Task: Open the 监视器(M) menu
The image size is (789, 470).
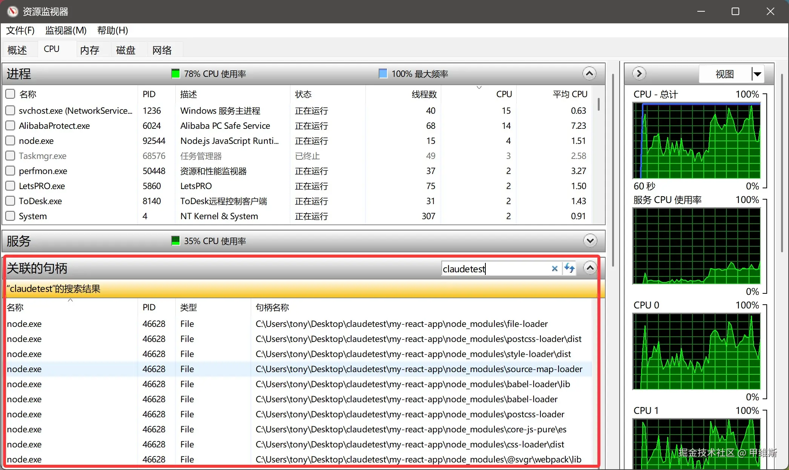Action: pyautogui.click(x=66, y=30)
